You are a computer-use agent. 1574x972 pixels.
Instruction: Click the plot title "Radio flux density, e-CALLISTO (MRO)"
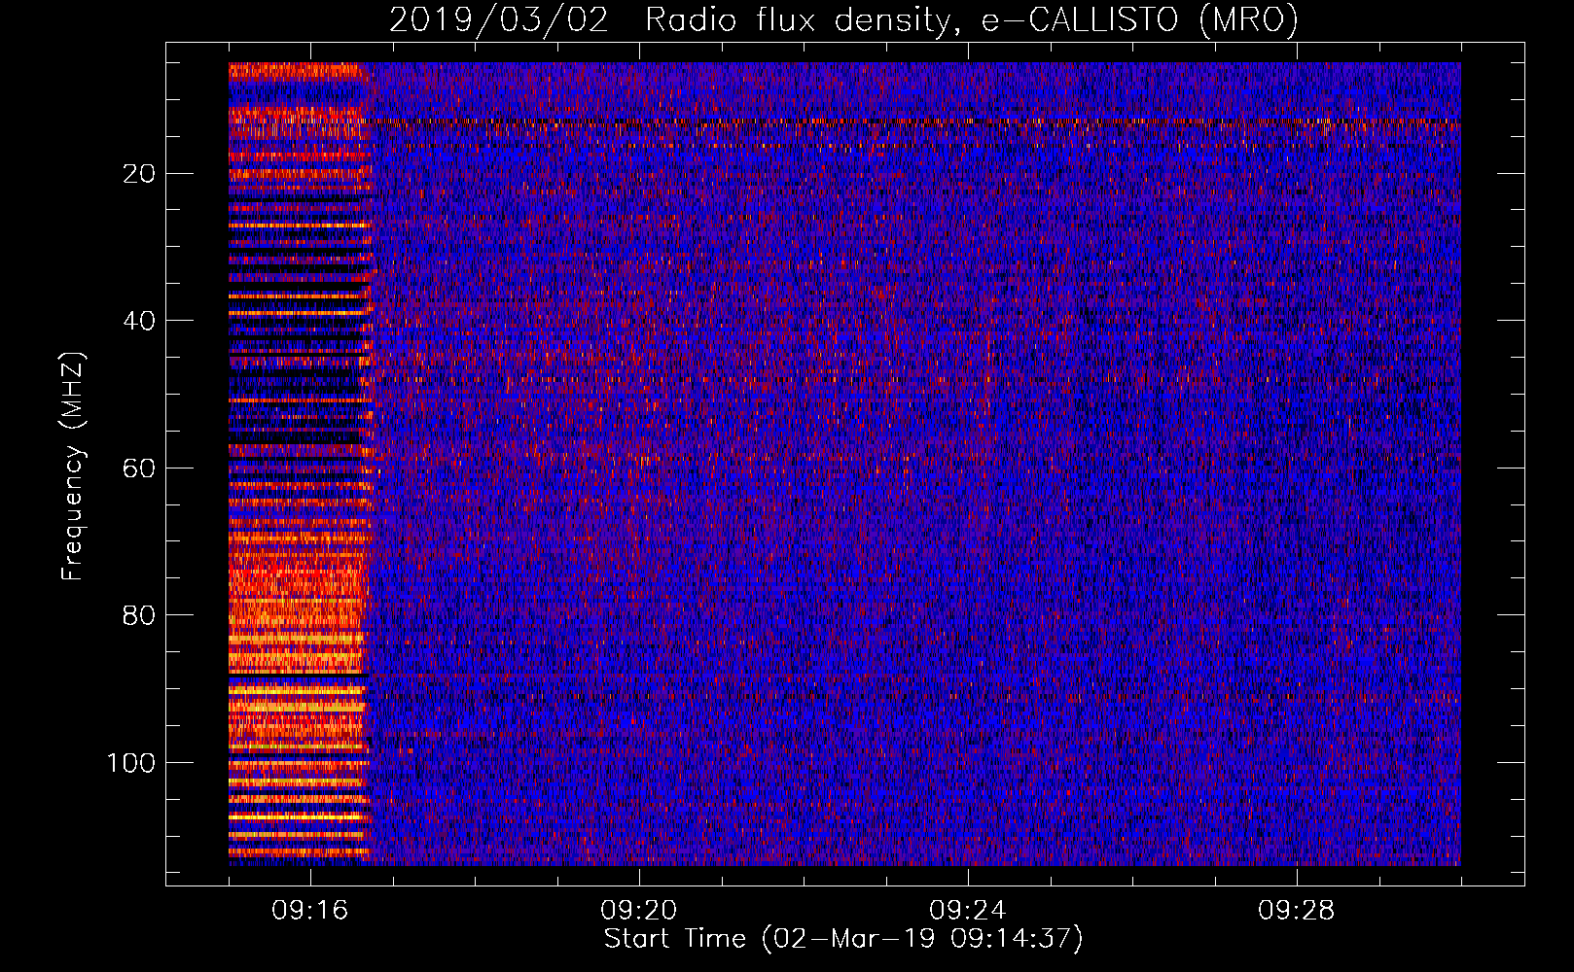coord(971,19)
